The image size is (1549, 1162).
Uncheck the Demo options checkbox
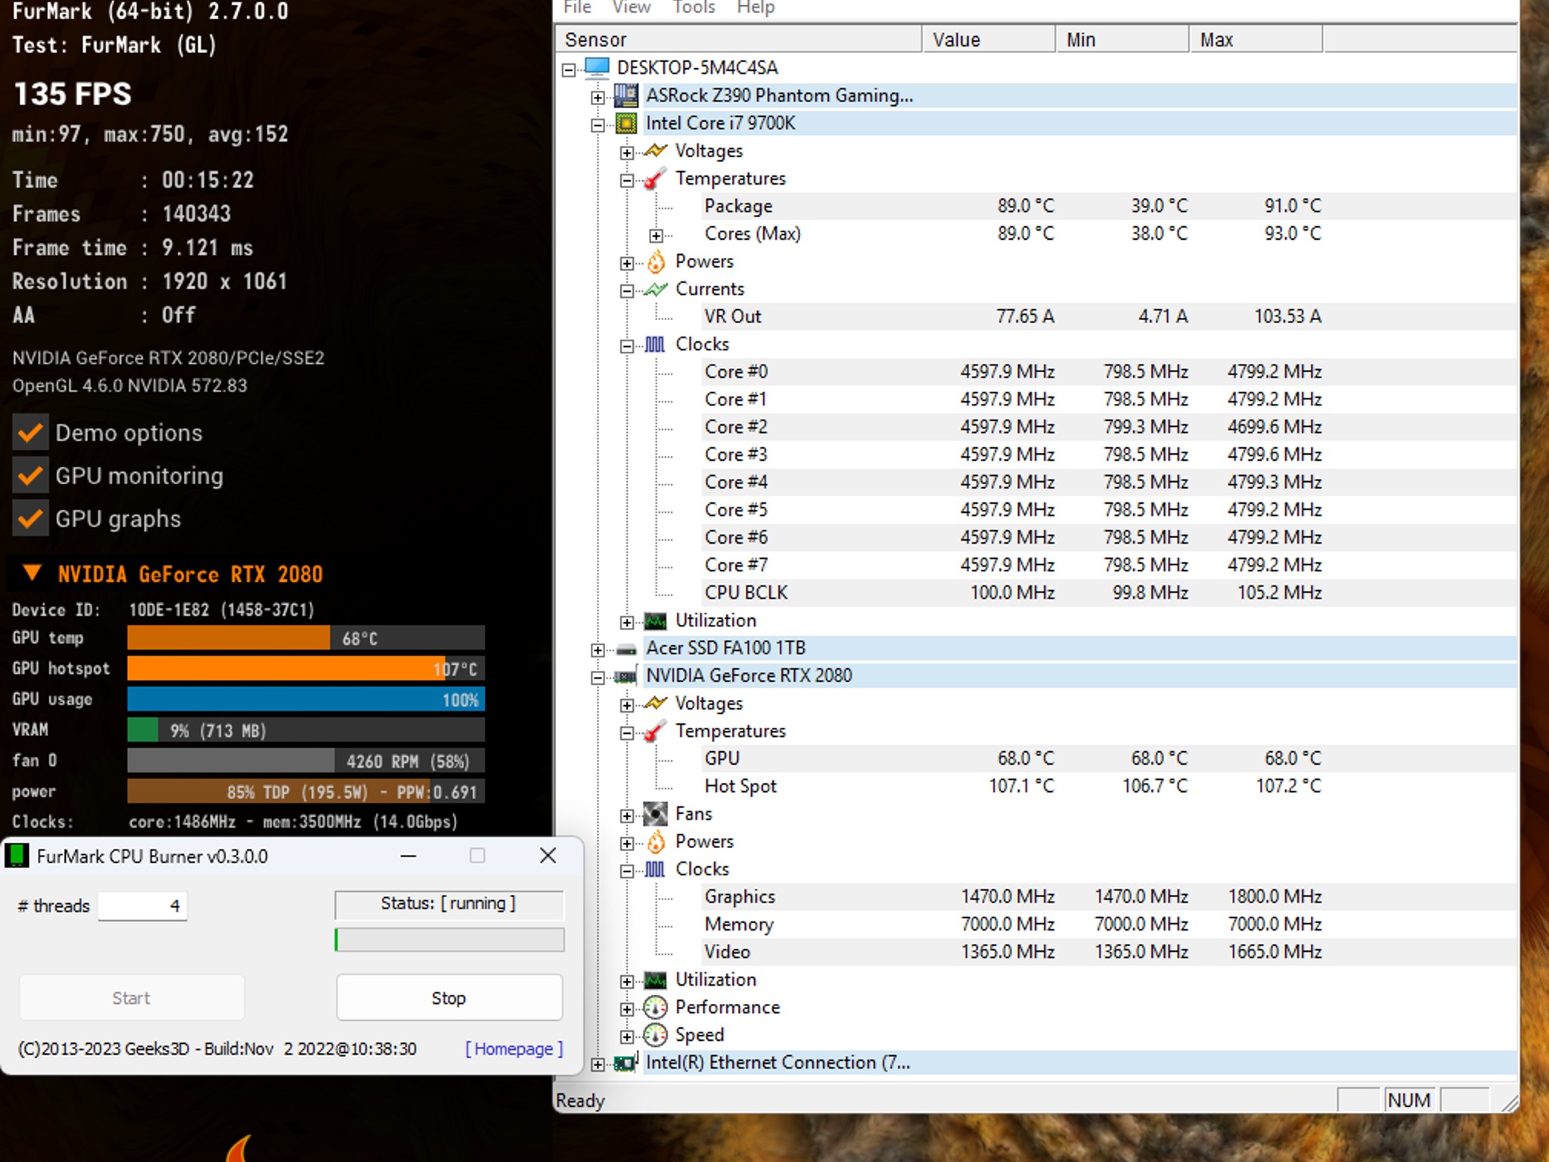(30, 433)
